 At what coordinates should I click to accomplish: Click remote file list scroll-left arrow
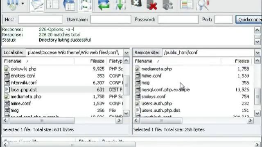tap(136, 120)
